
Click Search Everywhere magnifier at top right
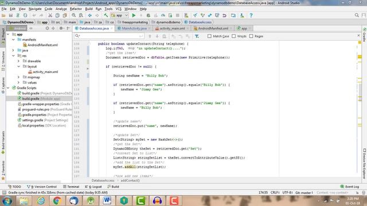tap(357, 15)
